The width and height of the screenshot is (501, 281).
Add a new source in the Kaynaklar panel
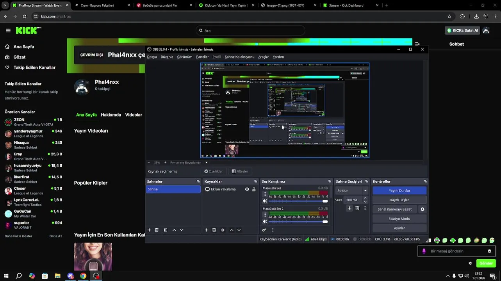tap(207, 230)
